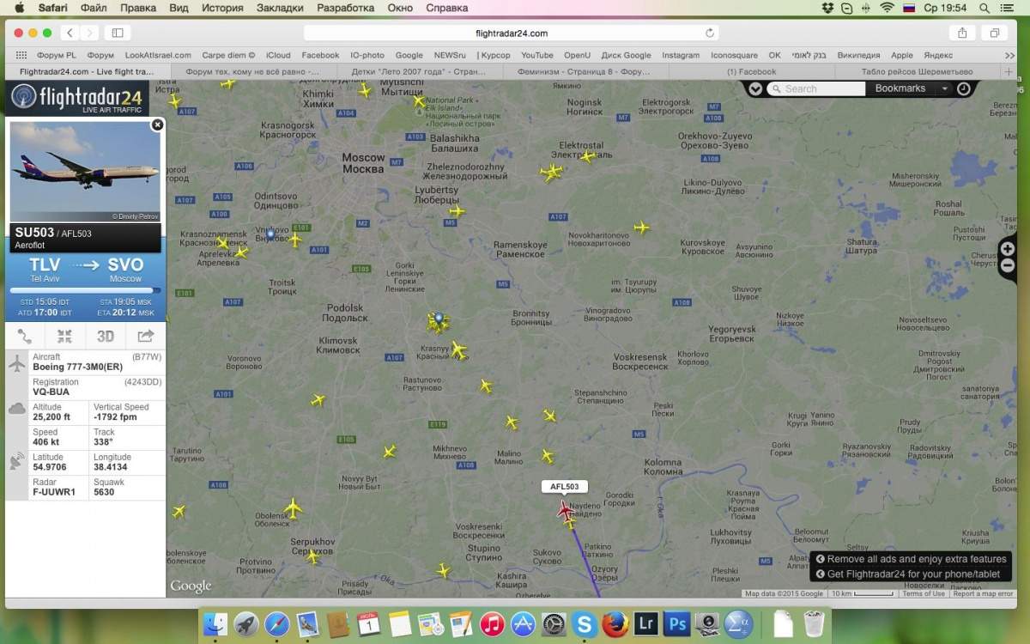The height and width of the screenshot is (644, 1030).
Task: Select the red AFL503 aircraft on map
Action: 565,510
